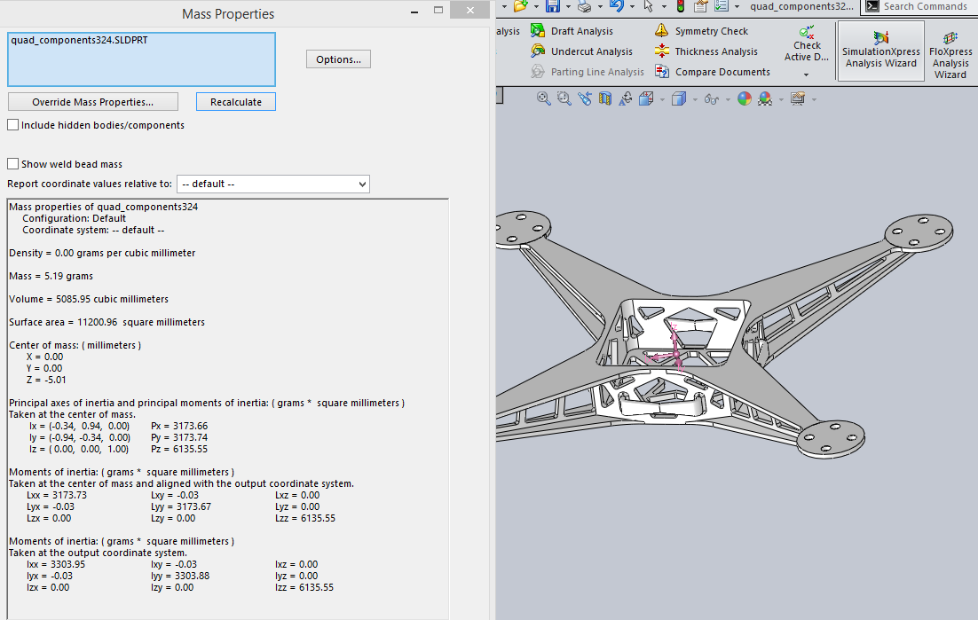Open the Options checklist icon
This screenshot has width=978, height=620.
(x=722, y=6)
